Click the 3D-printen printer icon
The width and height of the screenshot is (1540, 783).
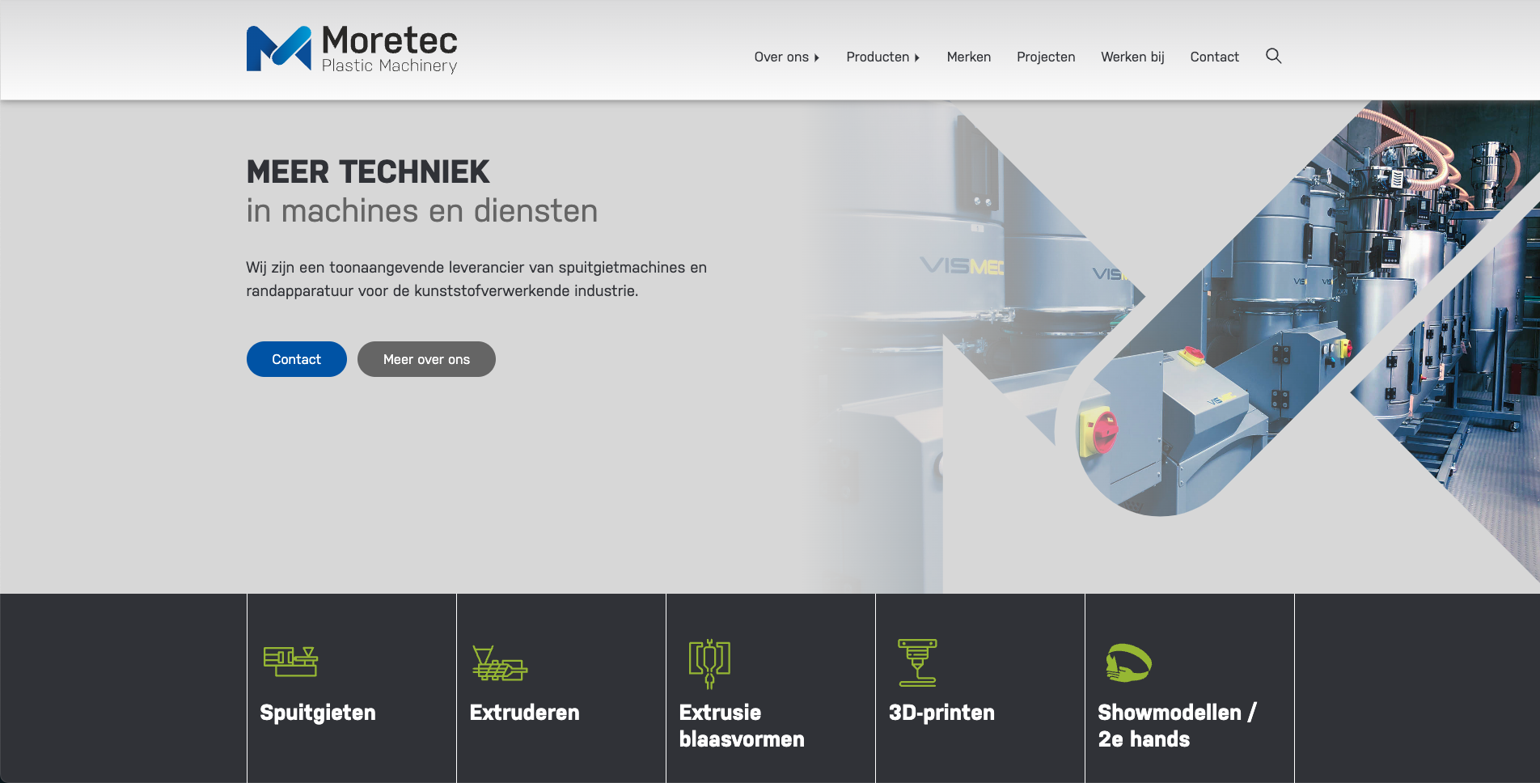point(917,662)
